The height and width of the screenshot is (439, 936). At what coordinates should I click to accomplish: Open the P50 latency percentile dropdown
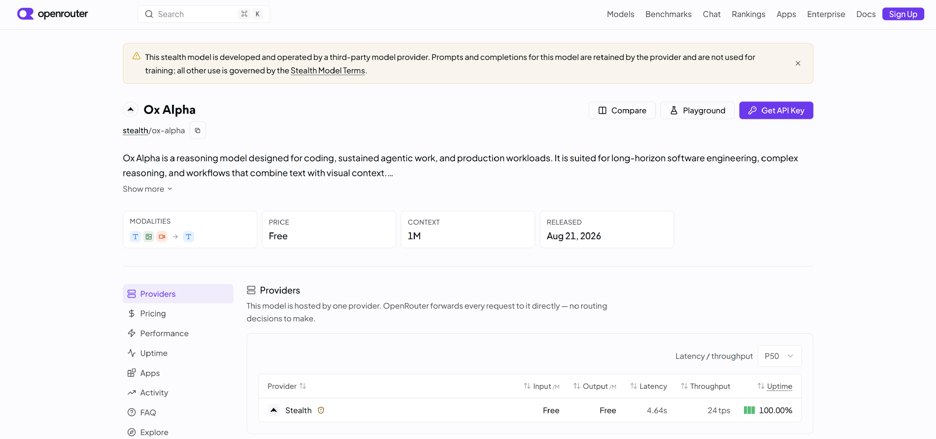[x=779, y=356]
